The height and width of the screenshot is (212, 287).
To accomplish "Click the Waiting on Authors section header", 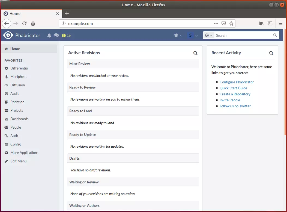I will pyautogui.click(x=133, y=206).
